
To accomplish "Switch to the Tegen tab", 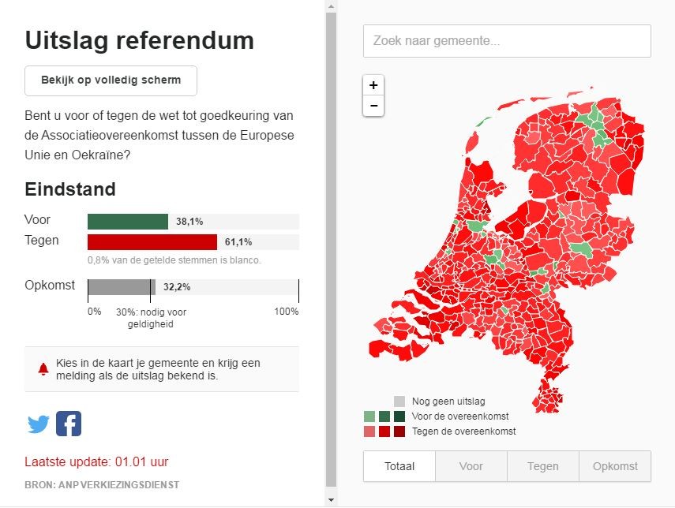I will (543, 466).
